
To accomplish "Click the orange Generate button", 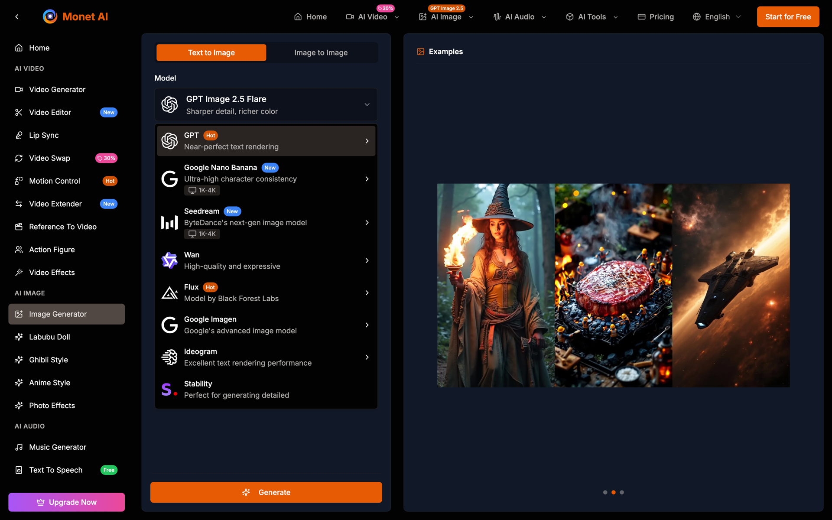I will click(266, 493).
